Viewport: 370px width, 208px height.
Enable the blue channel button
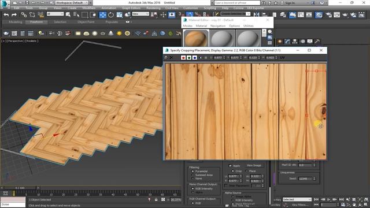[x=194, y=58]
